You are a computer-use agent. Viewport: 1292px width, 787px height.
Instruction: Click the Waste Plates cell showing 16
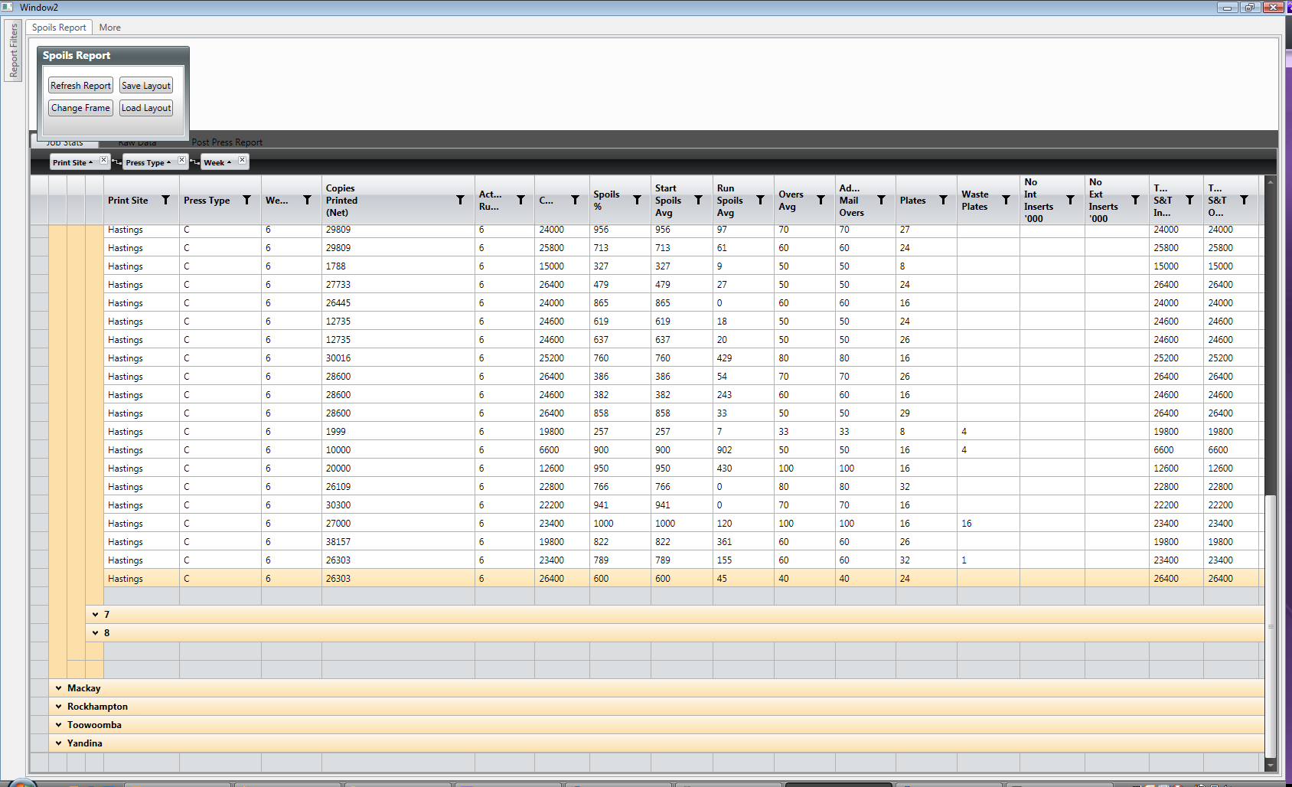point(988,524)
